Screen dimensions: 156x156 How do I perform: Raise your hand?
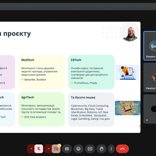tap(101, 149)
